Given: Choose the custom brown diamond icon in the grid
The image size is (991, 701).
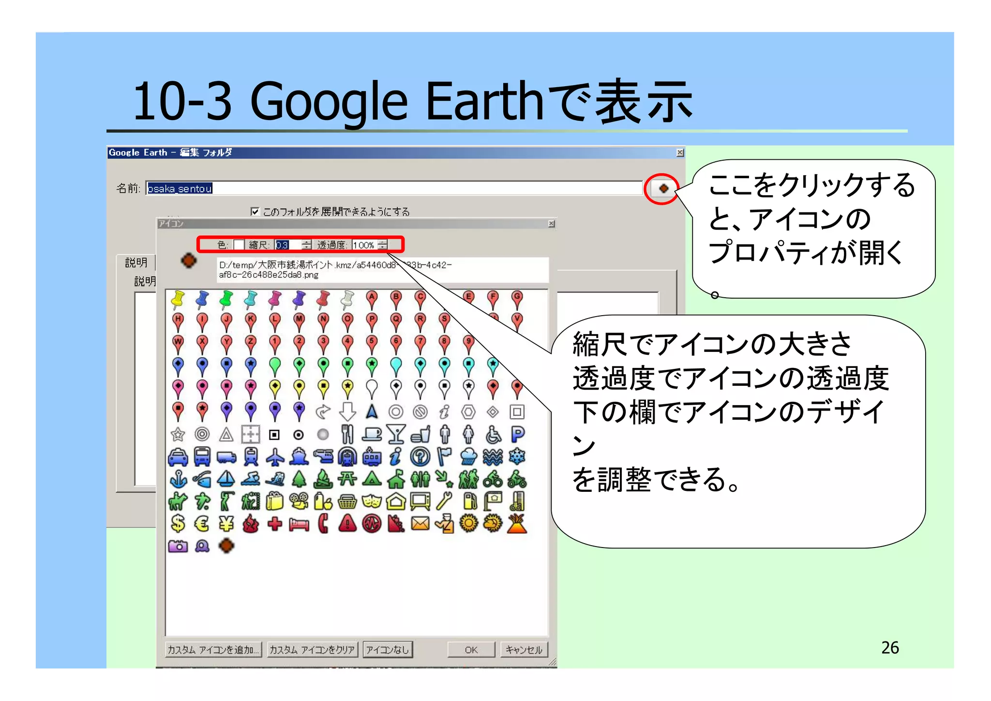Looking at the screenshot, I should 226,546.
